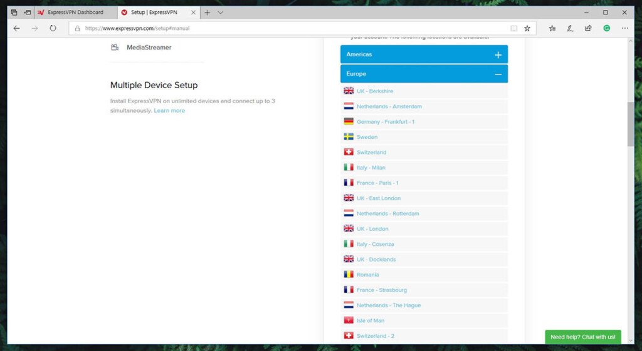Open a new browser tab

pos(207,13)
